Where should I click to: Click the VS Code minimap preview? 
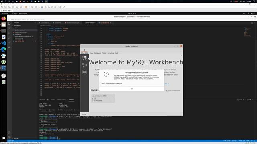(x=247, y=32)
